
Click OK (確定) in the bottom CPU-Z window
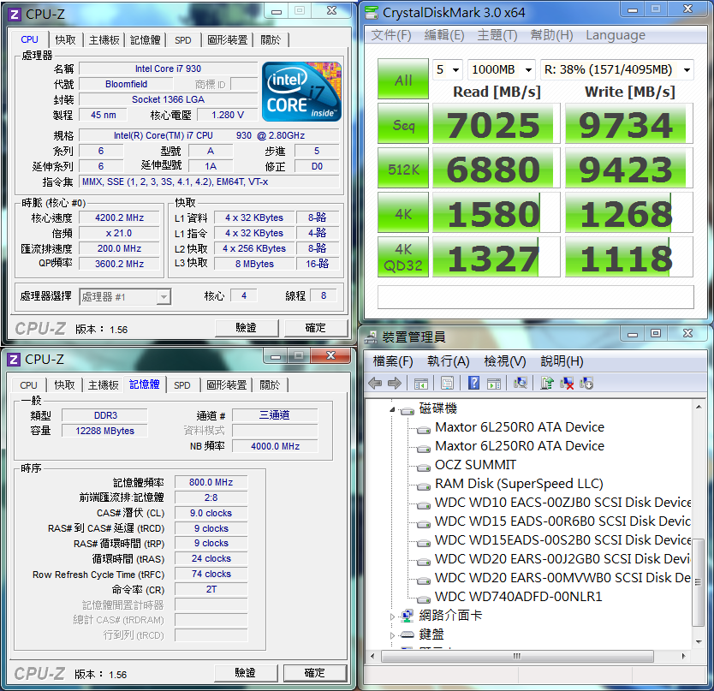coord(315,673)
